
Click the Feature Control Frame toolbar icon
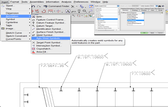[x=73, y=11]
